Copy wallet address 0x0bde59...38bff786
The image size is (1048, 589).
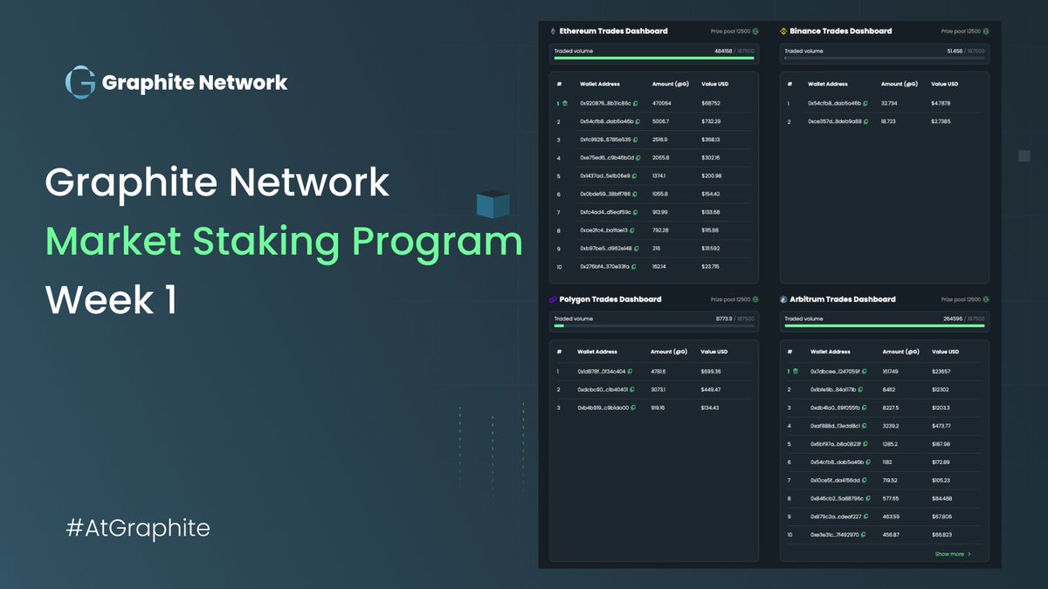point(633,194)
